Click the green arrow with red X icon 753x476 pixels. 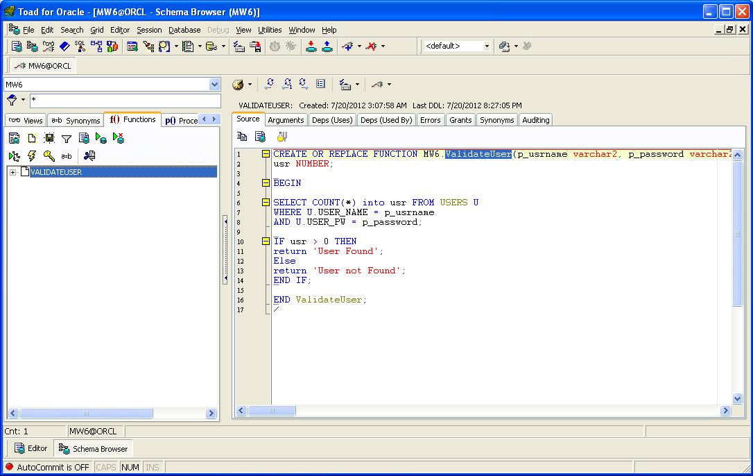(x=119, y=139)
